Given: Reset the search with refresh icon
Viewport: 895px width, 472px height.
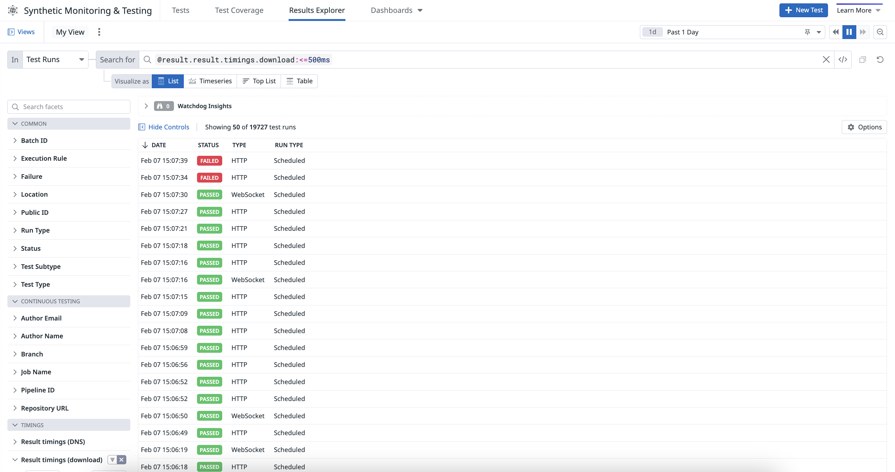Looking at the screenshot, I should 880,60.
